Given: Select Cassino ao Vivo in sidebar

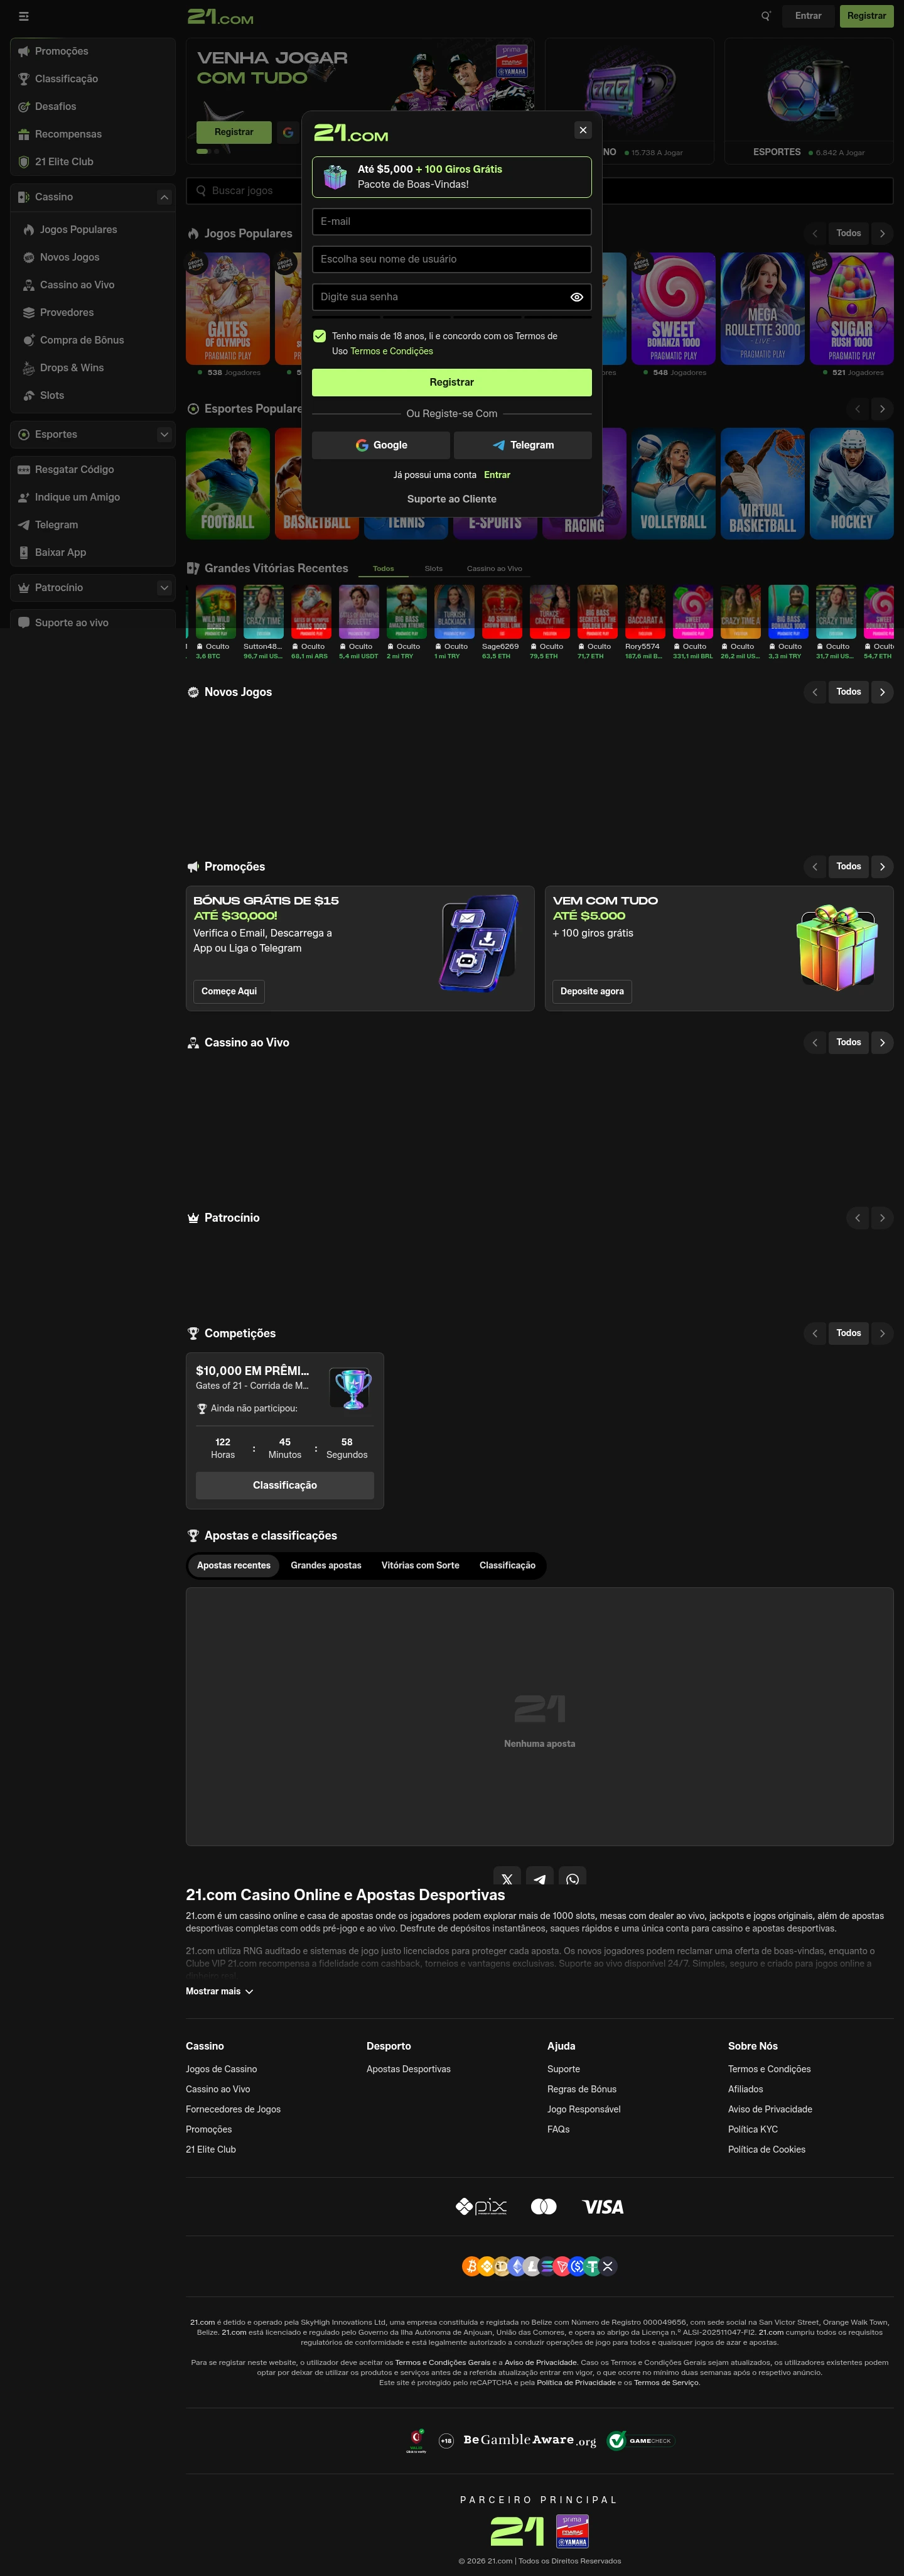Looking at the screenshot, I should [x=92, y=285].
